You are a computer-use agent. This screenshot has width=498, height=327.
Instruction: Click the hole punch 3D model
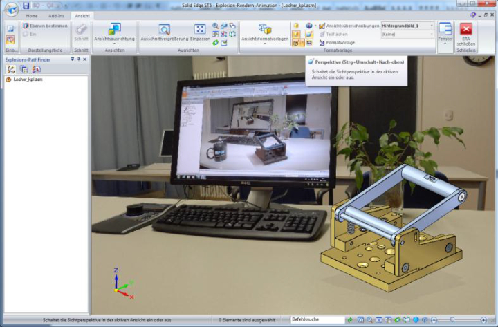click(393, 227)
